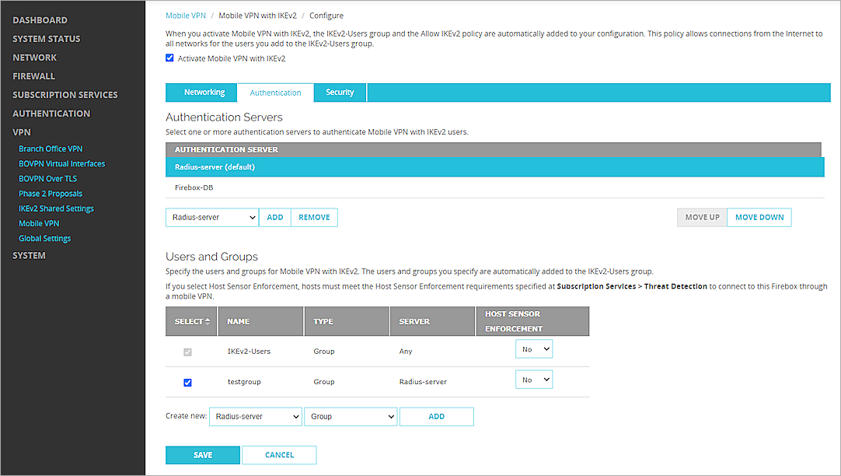
Task: Uncheck the testgroup select checkbox
Action: coord(187,382)
